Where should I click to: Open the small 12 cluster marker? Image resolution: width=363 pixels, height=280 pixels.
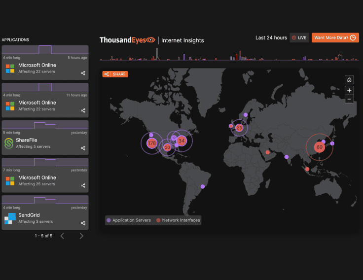point(174,138)
